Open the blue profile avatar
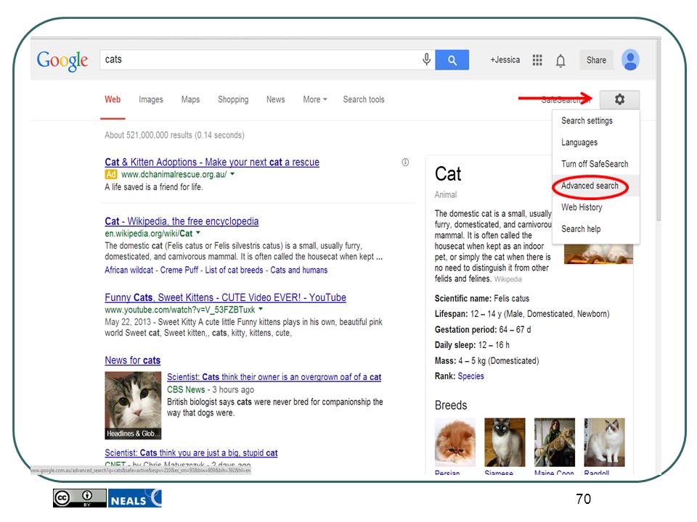Screen dimensions: 697x522 click(x=630, y=60)
